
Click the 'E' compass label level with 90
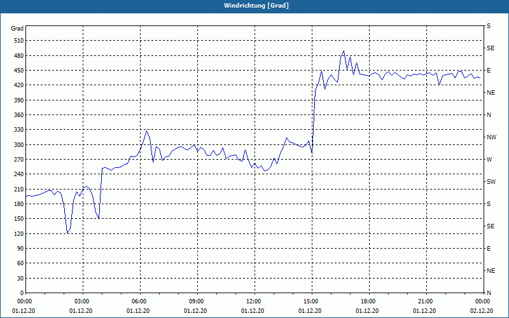(489, 249)
